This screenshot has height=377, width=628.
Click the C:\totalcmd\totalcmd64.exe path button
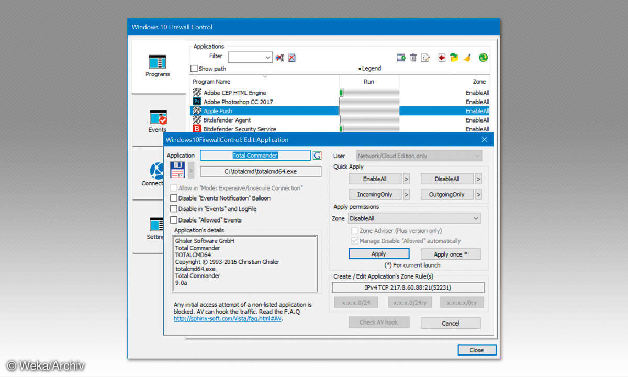261,171
